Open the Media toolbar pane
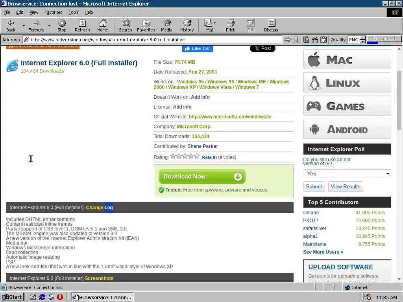 166,26
